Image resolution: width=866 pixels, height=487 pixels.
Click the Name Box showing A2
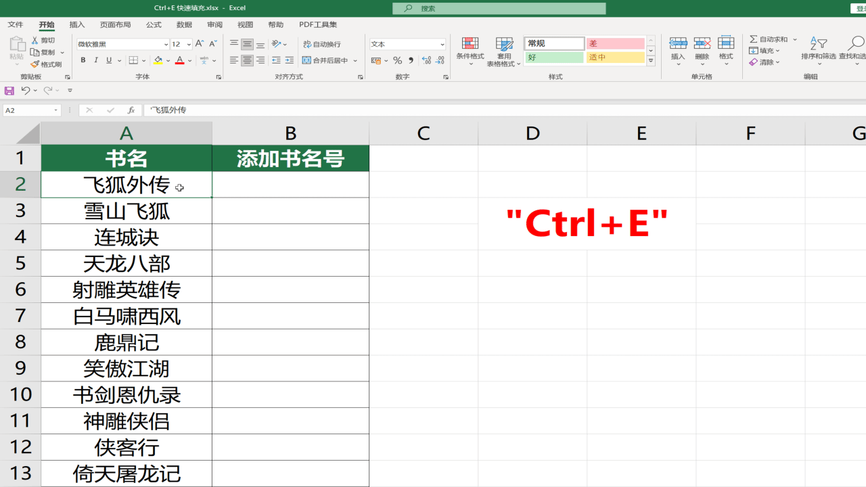click(31, 110)
